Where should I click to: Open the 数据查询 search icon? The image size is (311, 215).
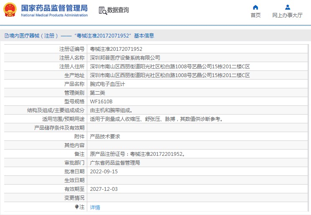(x=103, y=10)
